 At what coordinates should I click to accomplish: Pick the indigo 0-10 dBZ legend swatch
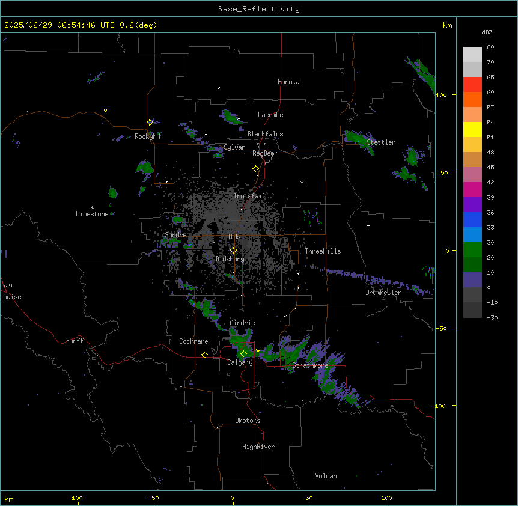(x=472, y=280)
